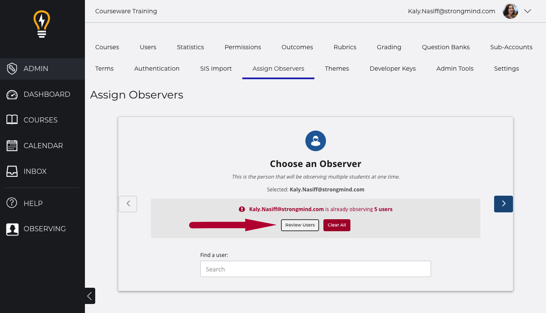
Task: Open the Developer Keys tab
Action: click(x=392, y=69)
